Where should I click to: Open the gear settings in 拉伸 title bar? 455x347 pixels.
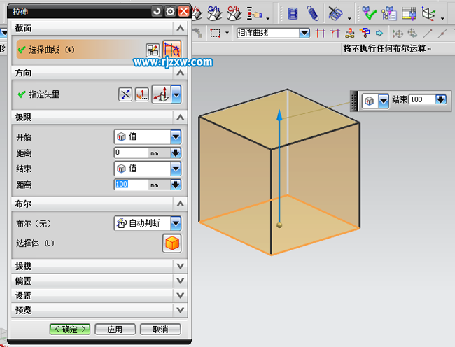click(x=169, y=11)
